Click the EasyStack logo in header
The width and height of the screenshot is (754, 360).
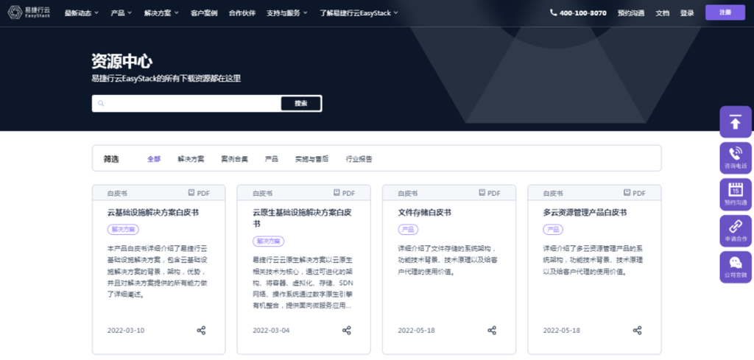(29, 13)
